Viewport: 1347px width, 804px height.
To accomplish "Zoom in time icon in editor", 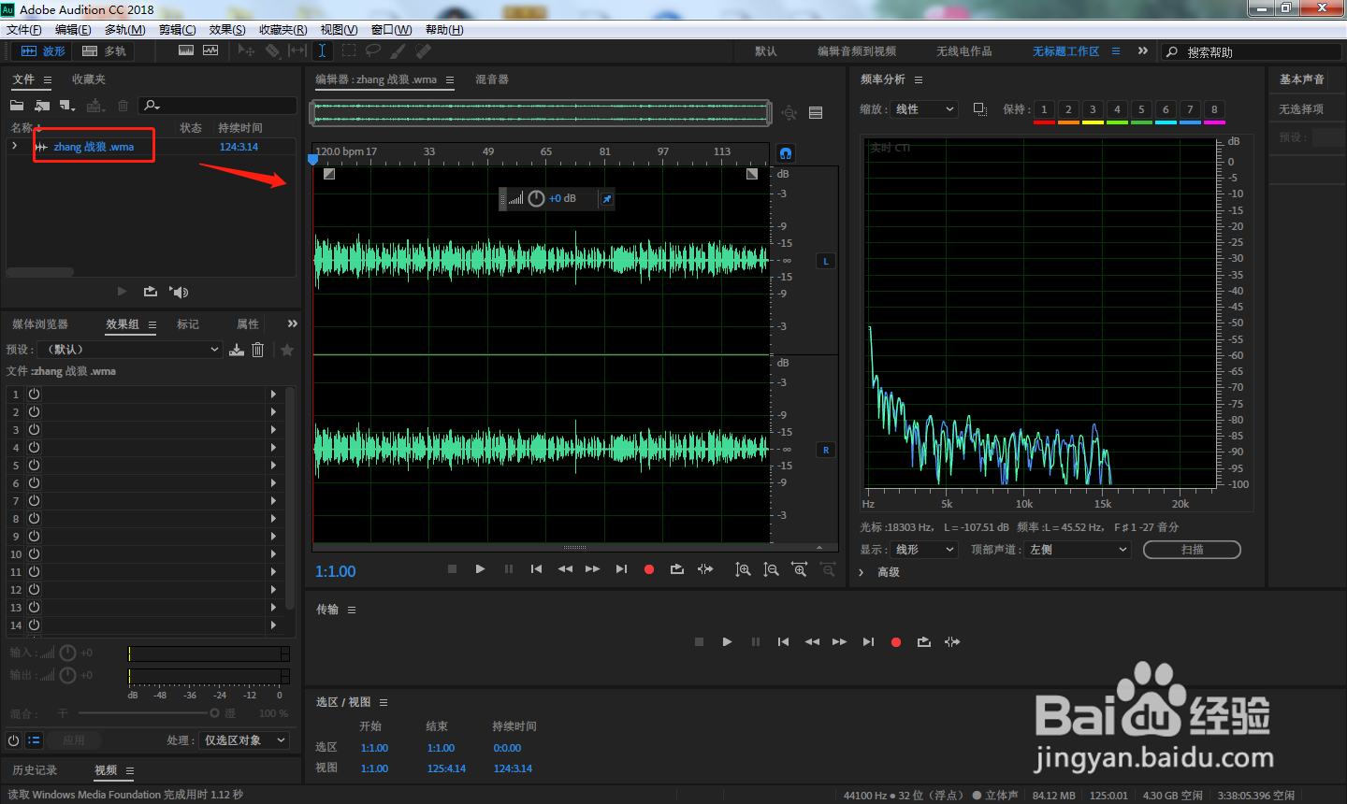I will point(800,569).
